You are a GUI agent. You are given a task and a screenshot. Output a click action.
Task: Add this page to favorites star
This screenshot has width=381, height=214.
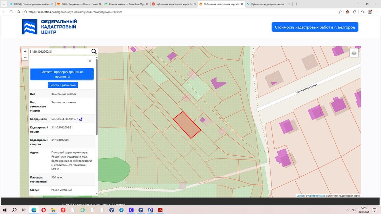pyautogui.click(x=340, y=12)
